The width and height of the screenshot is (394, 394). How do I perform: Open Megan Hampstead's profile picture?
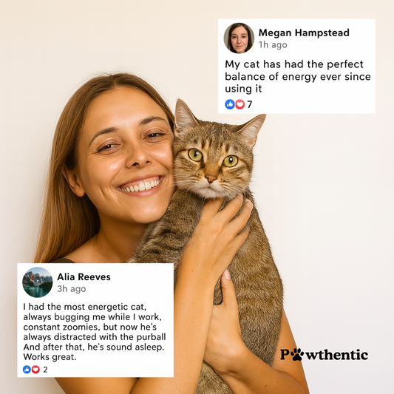[239, 38]
